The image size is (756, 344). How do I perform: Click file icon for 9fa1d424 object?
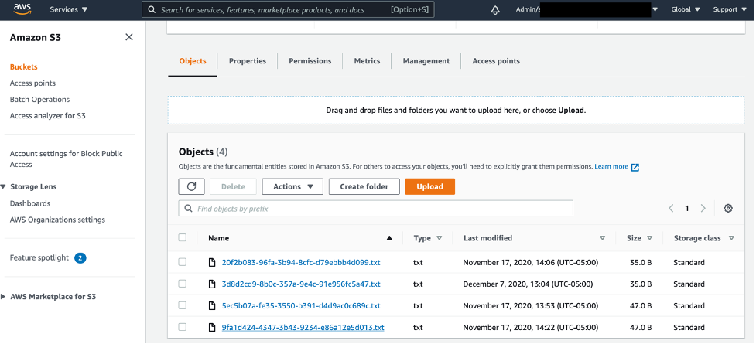212,328
